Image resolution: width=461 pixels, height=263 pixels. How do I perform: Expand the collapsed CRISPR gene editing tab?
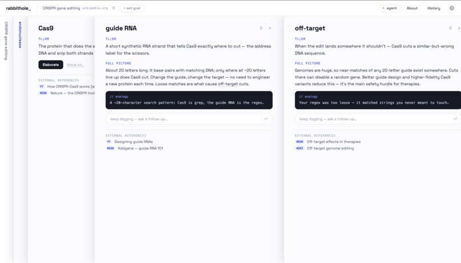coord(6,41)
